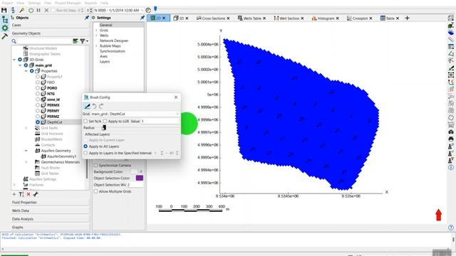456x256 pixels.
Task: Click the rename text icon below tree
Action: [21, 194]
